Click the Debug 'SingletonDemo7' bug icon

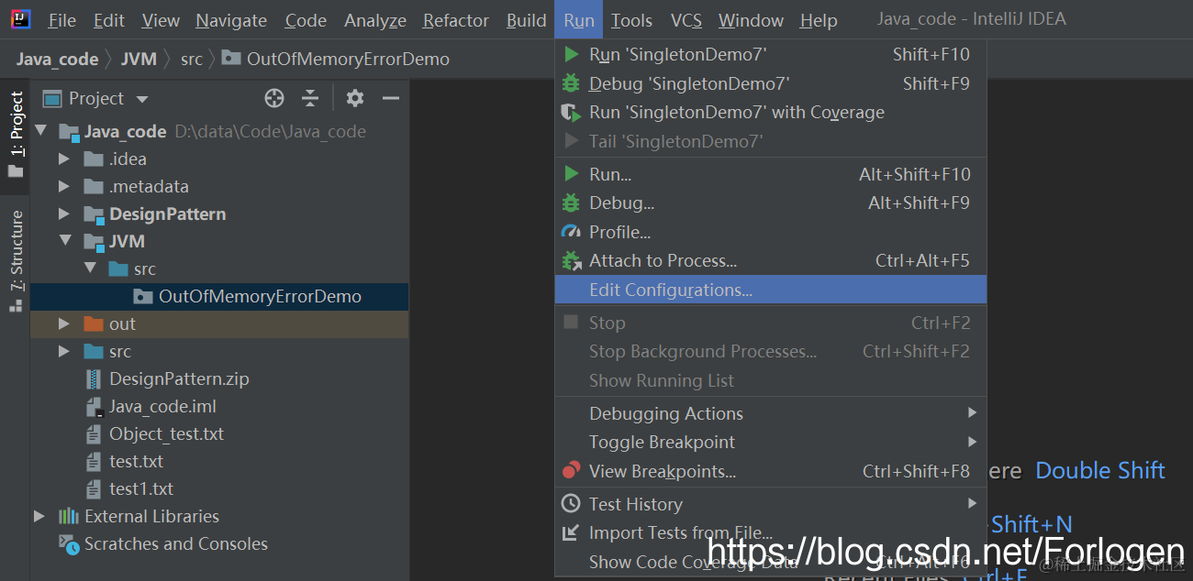tap(572, 83)
